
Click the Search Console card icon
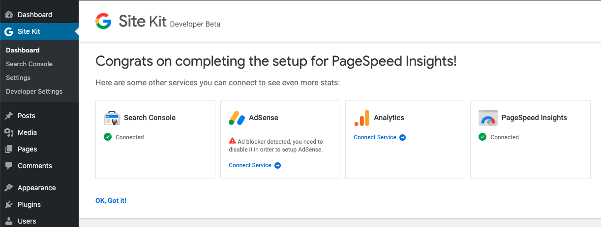coord(112,118)
